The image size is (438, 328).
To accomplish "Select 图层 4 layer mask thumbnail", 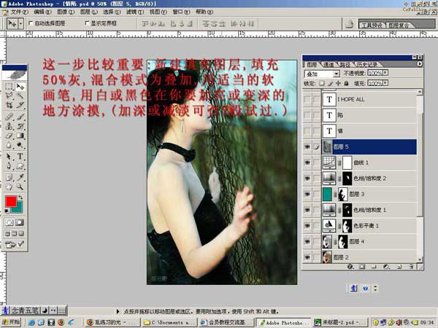I will tap(343, 241).
